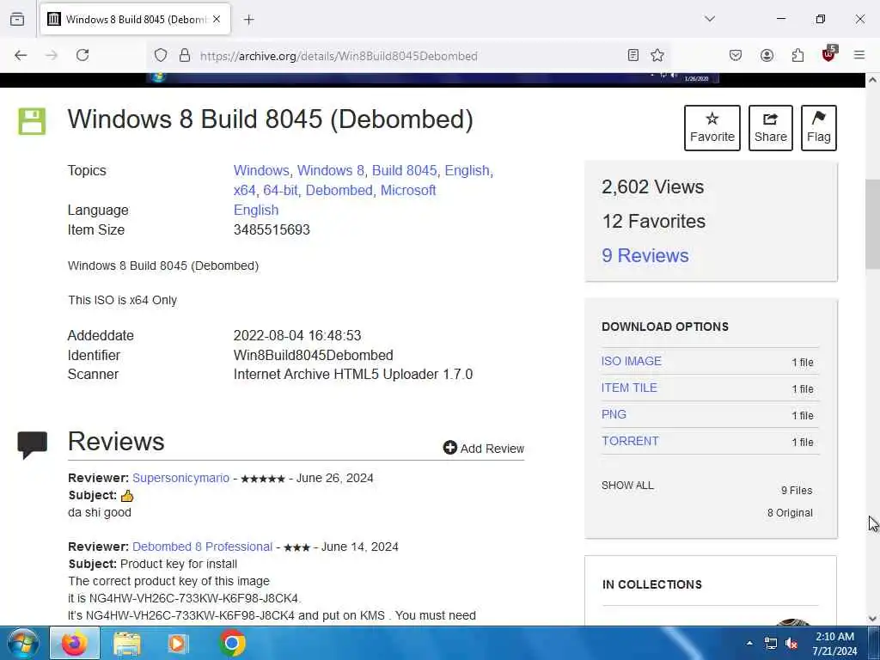Click the network status tray icon
Image resolution: width=880 pixels, height=660 pixels.
point(771,644)
